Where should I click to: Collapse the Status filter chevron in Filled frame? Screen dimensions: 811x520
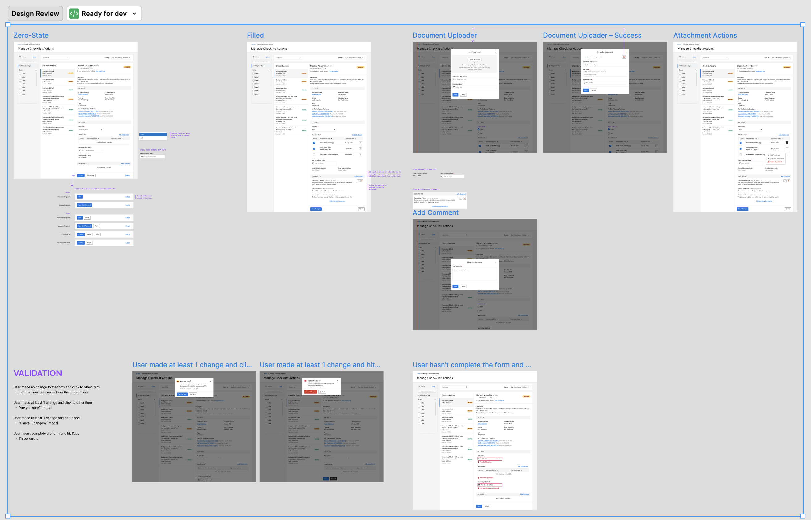(269, 70)
